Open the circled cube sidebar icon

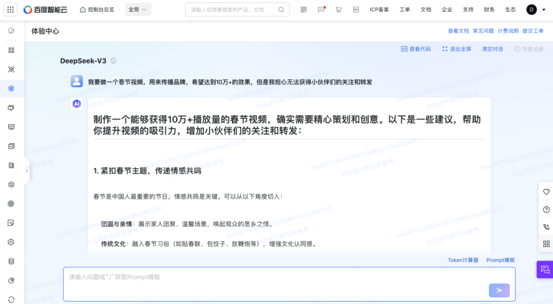[x=11, y=204]
